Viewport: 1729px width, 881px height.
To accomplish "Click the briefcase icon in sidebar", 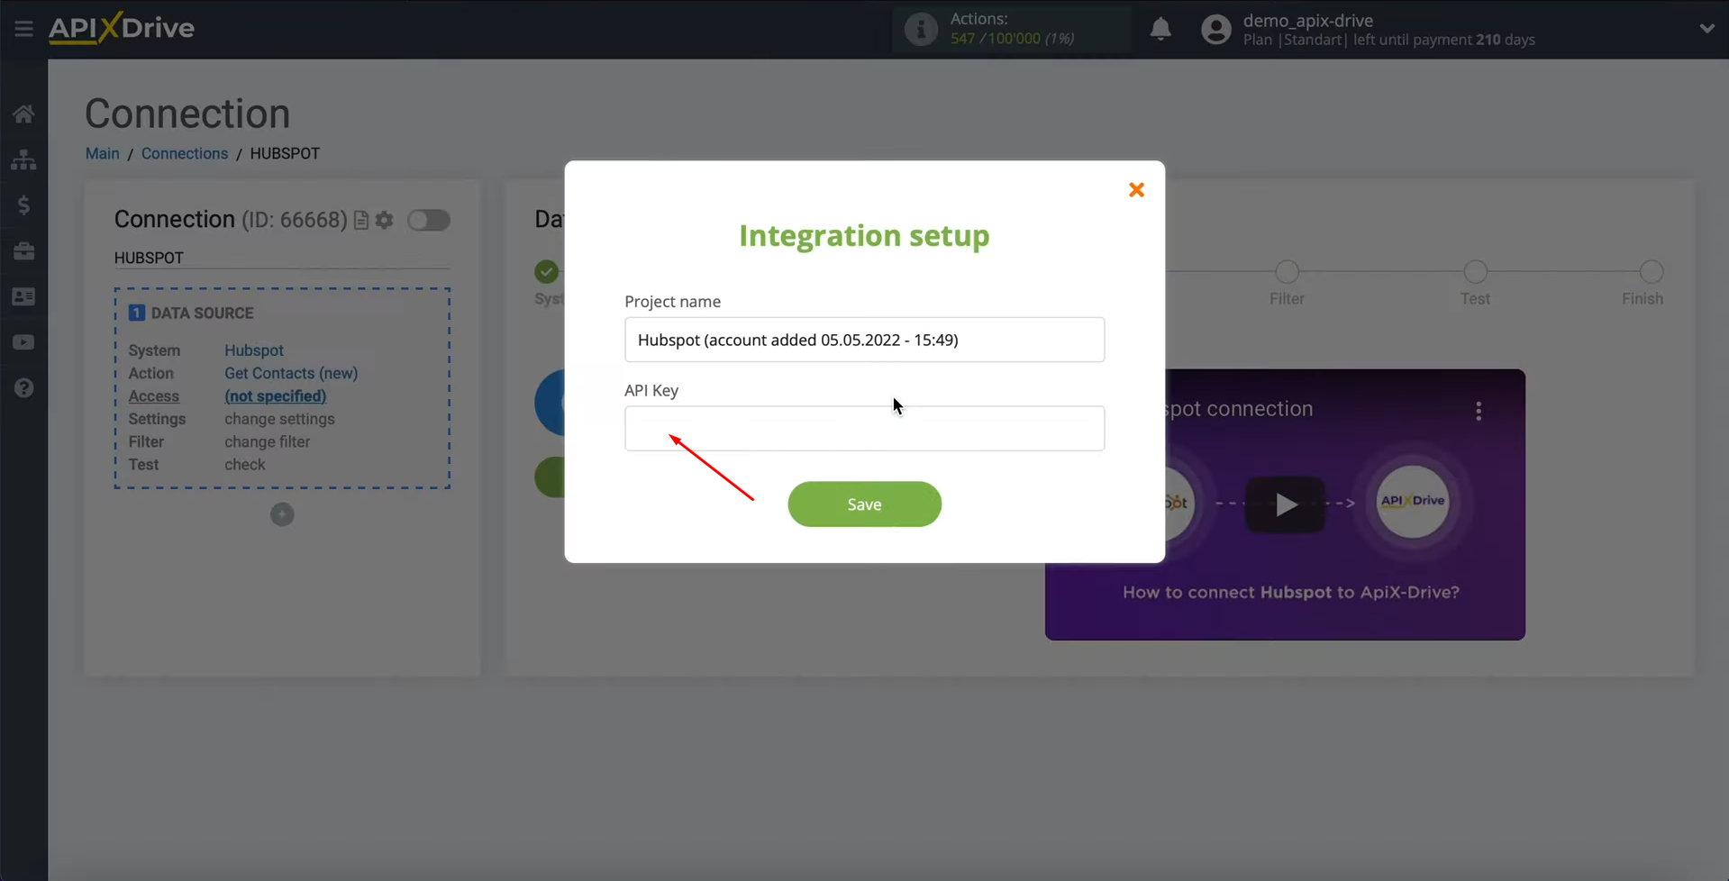I will click(23, 250).
